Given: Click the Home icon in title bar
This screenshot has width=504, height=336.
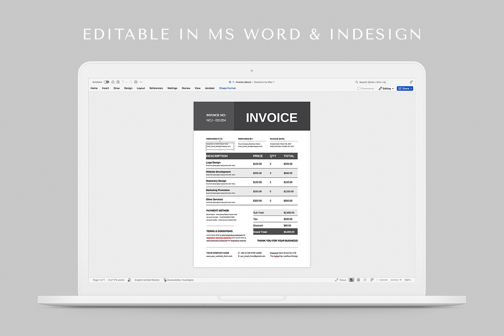Looking at the screenshot, I should (x=113, y=82).
